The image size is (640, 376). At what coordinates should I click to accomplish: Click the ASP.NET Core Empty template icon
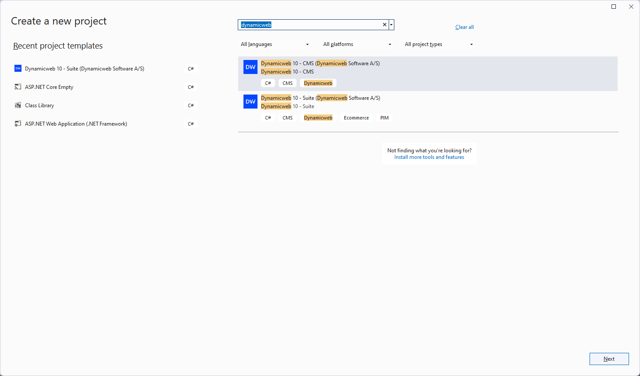tap(18, 87)
